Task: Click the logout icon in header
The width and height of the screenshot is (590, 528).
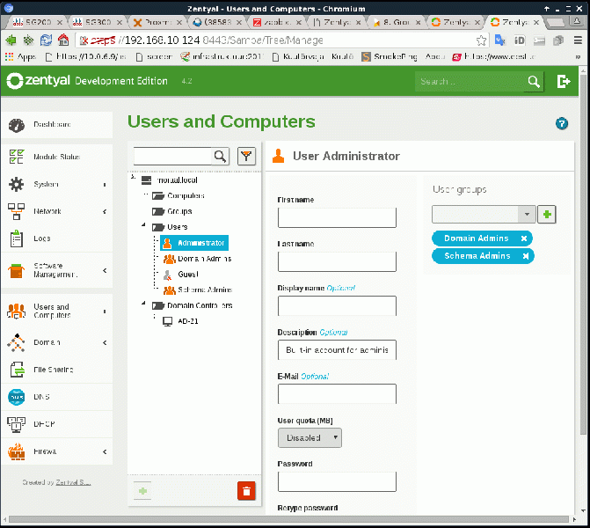Action: pos(564,81)
